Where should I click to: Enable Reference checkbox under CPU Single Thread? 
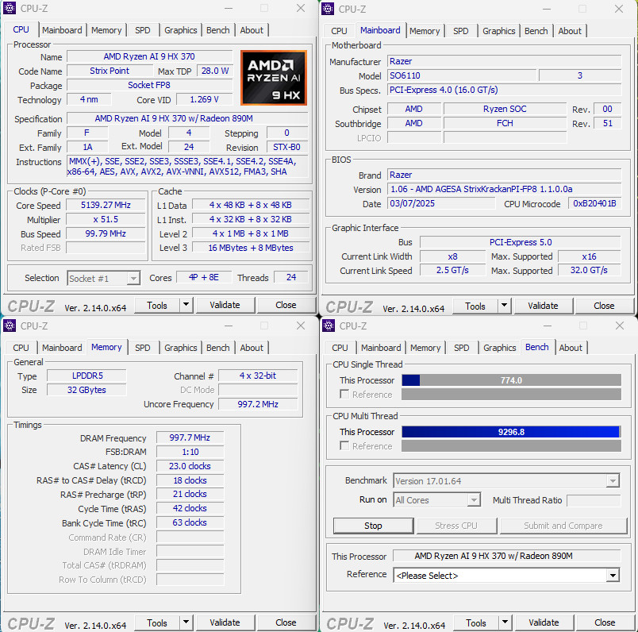344,394
